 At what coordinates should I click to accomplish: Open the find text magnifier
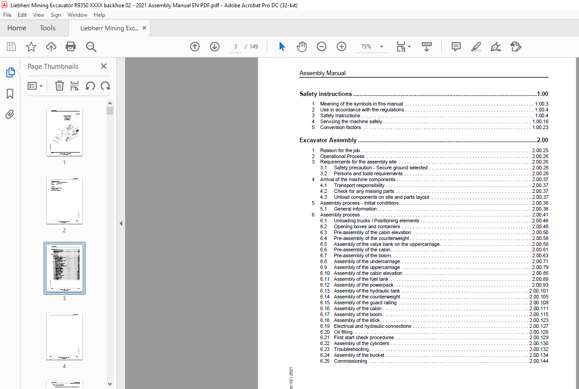91,47
